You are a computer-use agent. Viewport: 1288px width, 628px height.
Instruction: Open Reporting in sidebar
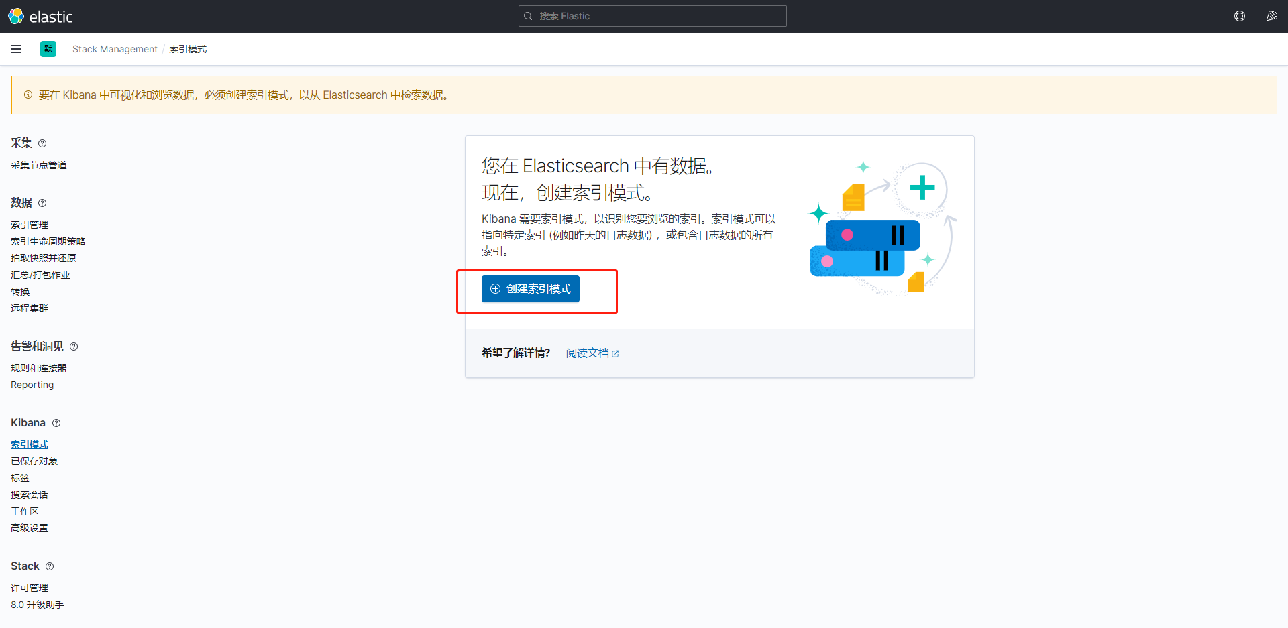32,385
